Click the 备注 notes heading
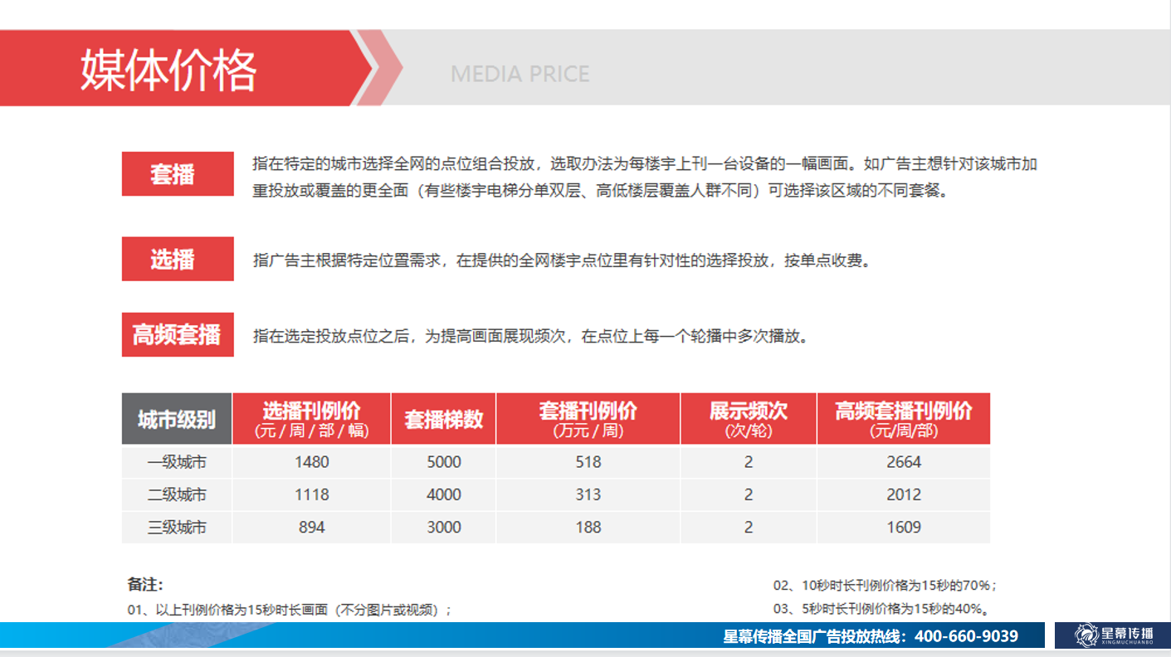 click(145, 584)
